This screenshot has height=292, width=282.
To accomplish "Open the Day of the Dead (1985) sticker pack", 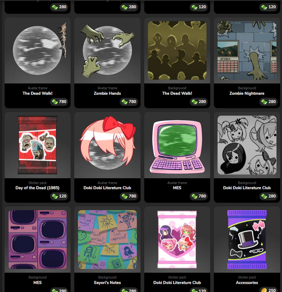I will point(37,145).
